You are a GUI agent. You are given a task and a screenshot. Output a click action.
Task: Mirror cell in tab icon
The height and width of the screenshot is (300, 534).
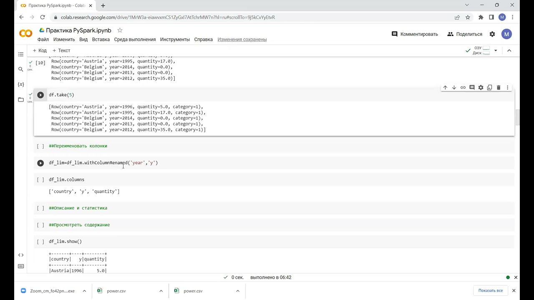(490, 87)
